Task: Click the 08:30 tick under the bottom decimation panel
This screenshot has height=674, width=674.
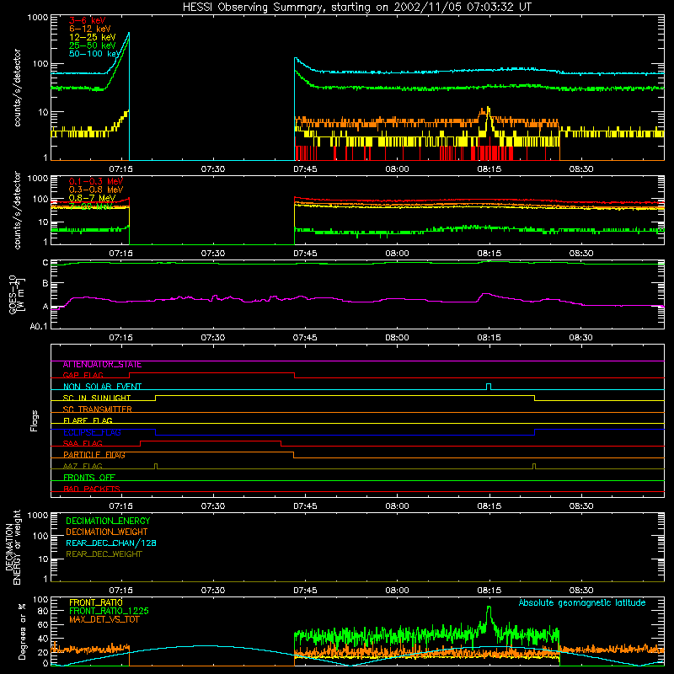Action: tap(580, 591)
